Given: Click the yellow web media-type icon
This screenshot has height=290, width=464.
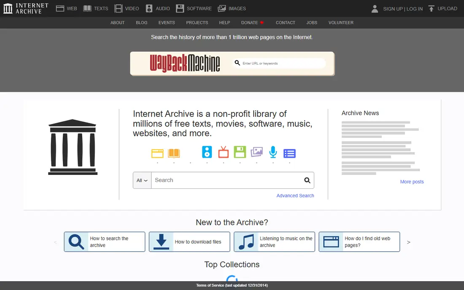Looking at the screenshot, I should (x=157, y=153).
